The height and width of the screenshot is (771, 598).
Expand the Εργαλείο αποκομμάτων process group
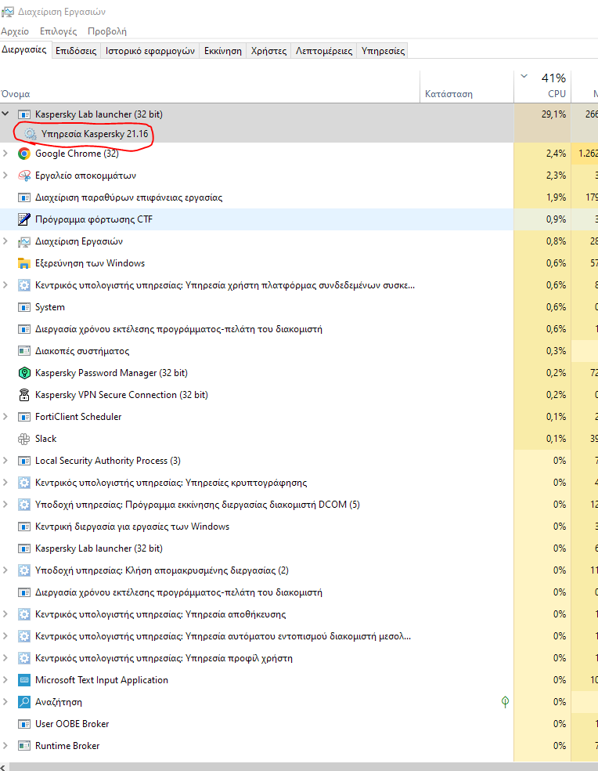(5, 176)
